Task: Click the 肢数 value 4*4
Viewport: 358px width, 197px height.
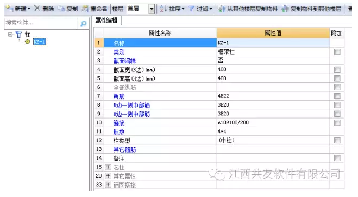Action: pos(273,132)
